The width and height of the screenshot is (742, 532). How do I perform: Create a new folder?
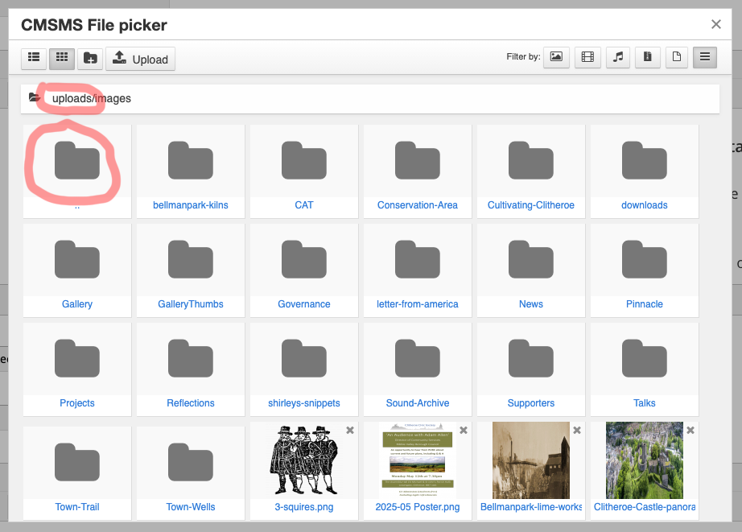pos(90,58)
